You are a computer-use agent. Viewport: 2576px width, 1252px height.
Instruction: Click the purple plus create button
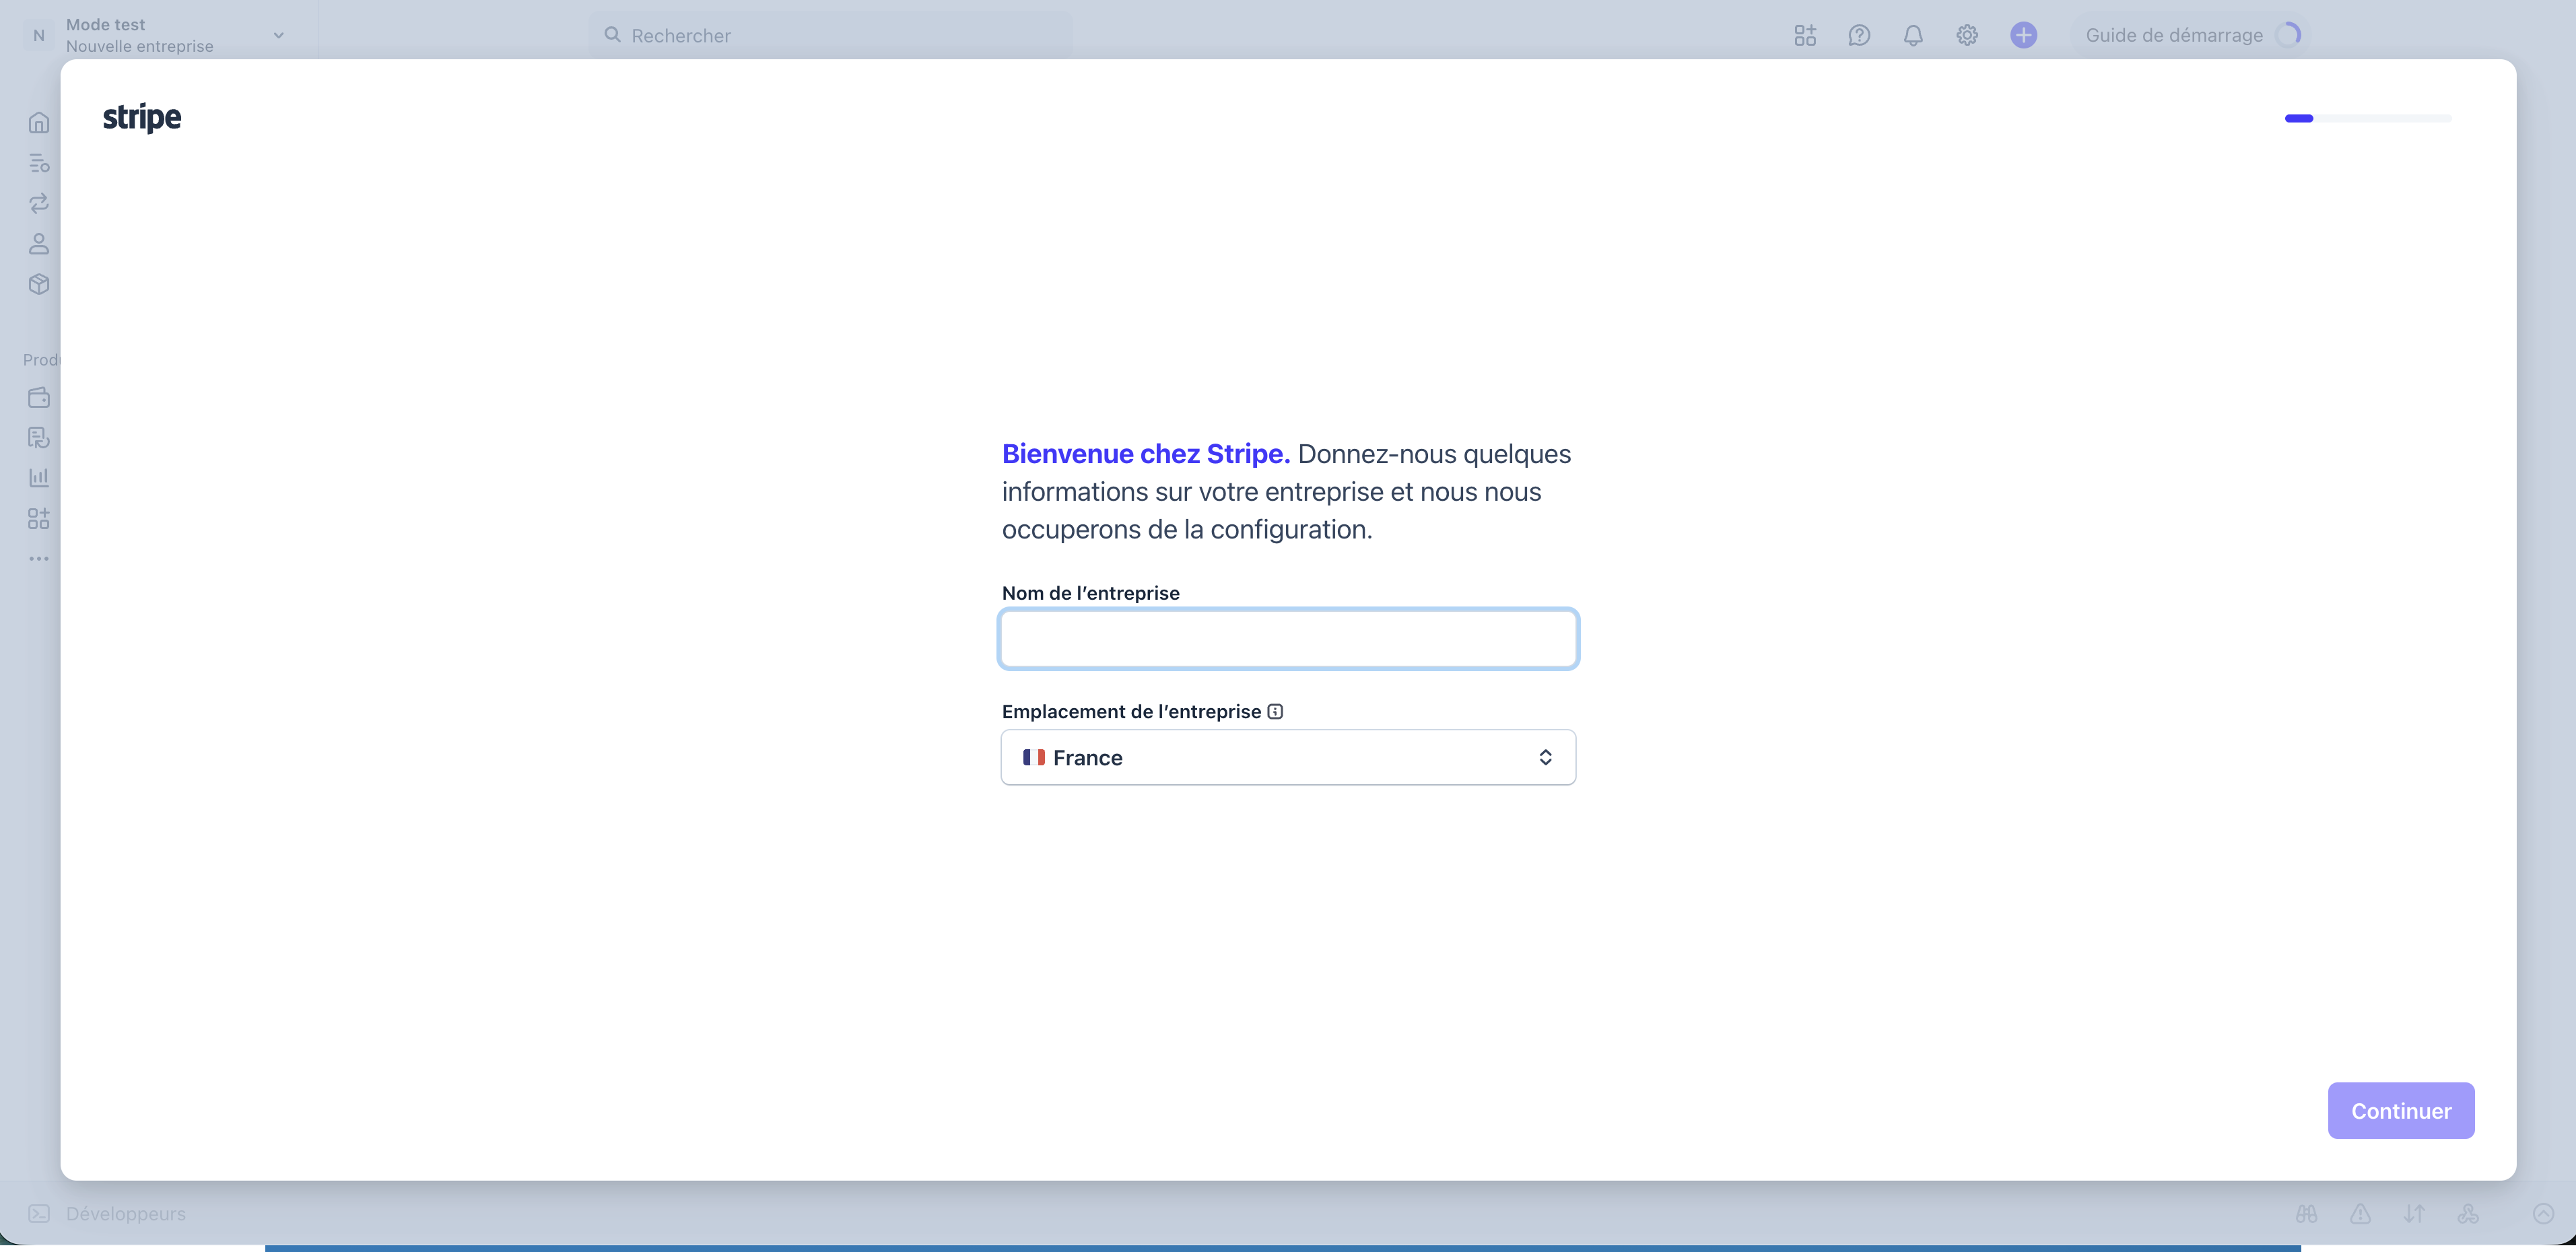pyautogui.click(x=2023, y=35)
